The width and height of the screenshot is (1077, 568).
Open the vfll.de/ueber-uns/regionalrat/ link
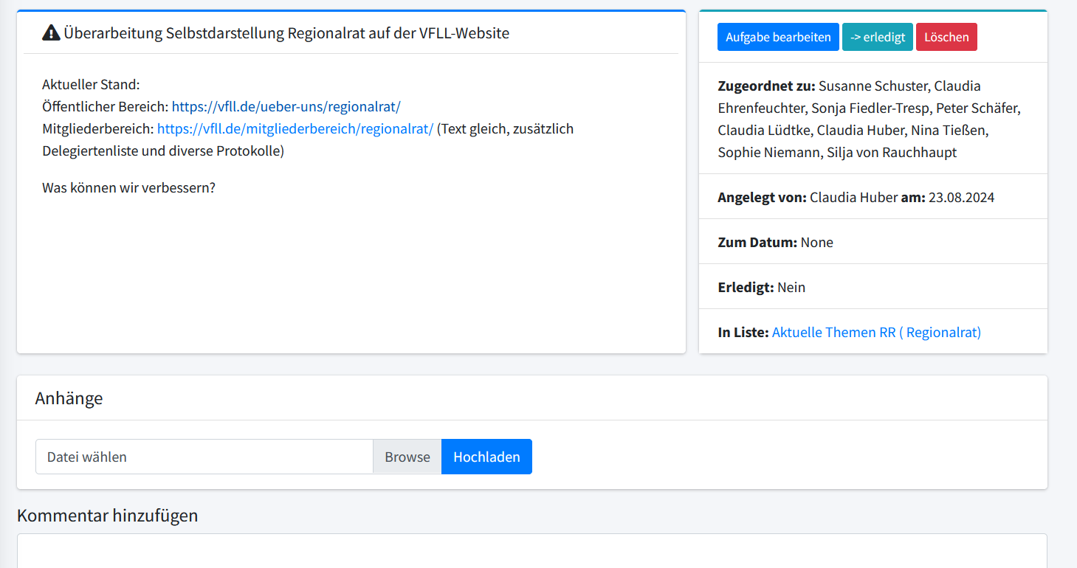[286, 106]
